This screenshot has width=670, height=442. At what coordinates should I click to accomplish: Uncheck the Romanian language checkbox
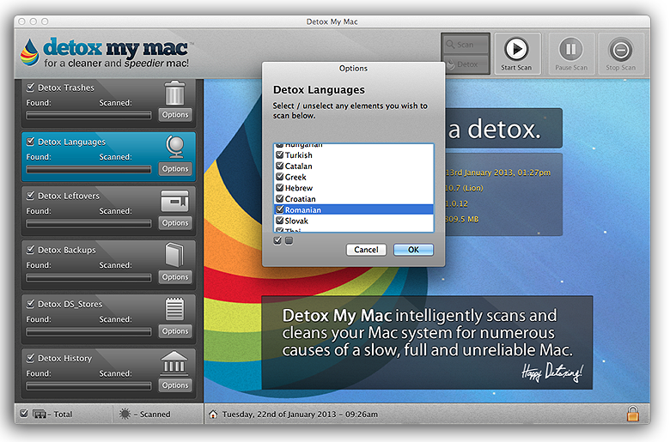pyautogui.click(x=280, y=209)
